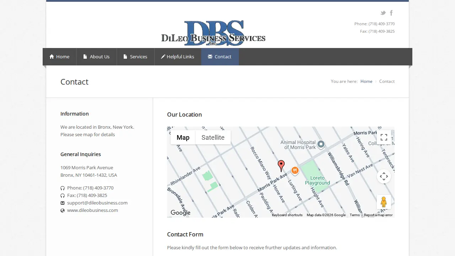Viewport: 455px width, 256px height.
Task: Click the 1069 Morris Park Avenue address text
Action: coord(87,167)
